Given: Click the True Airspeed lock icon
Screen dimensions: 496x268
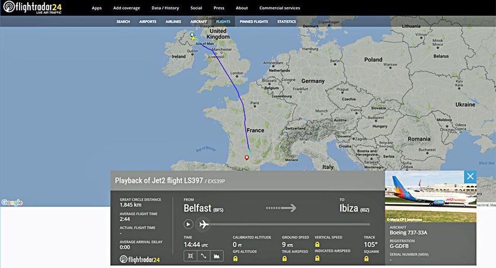Looking at the screenshot, I should pyautogui.click(x=285, y=258).
